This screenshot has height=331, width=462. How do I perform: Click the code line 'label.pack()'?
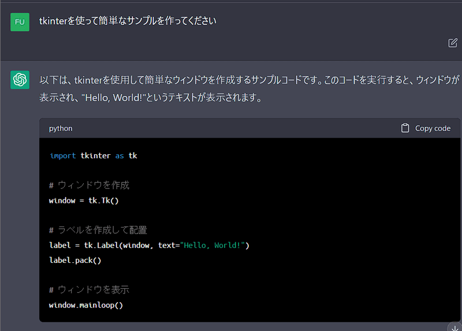75,261
